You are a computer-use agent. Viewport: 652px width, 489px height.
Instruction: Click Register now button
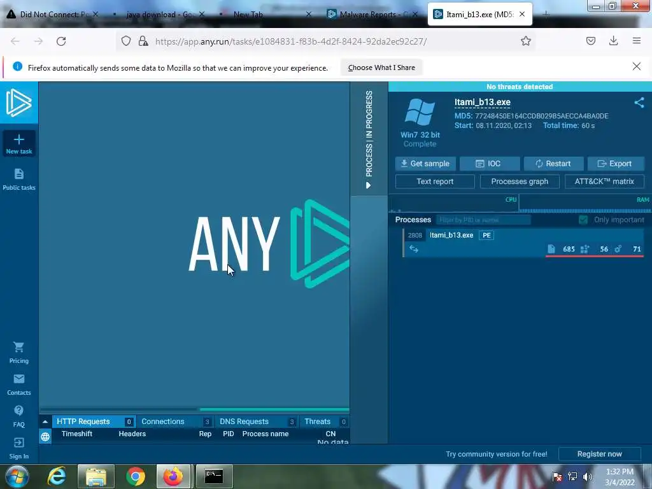click(x=599, y=454)
